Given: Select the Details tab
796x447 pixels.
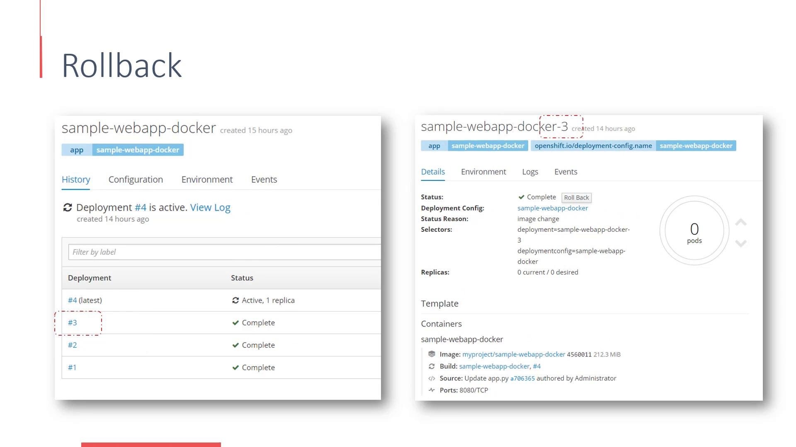Looking at the screenshot, I should coord(433,172).
